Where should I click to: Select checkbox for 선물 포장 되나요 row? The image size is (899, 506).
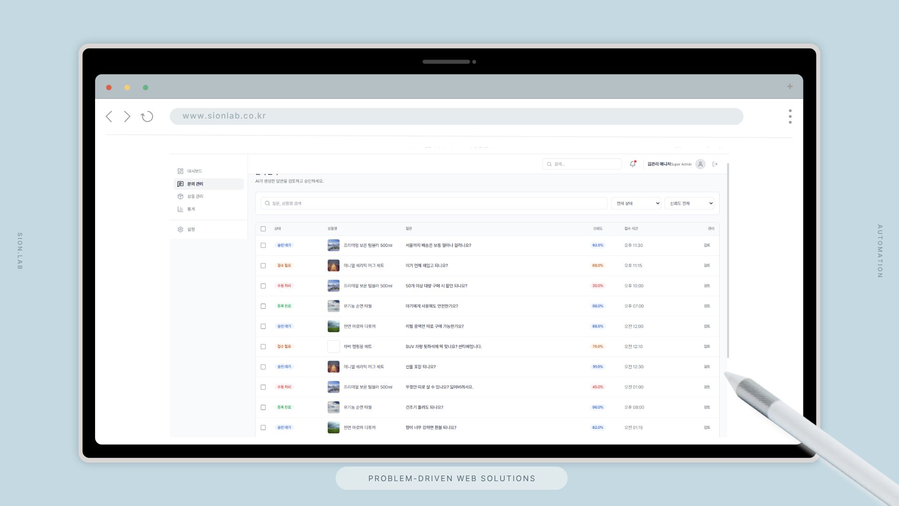click(x=263, y=367)
